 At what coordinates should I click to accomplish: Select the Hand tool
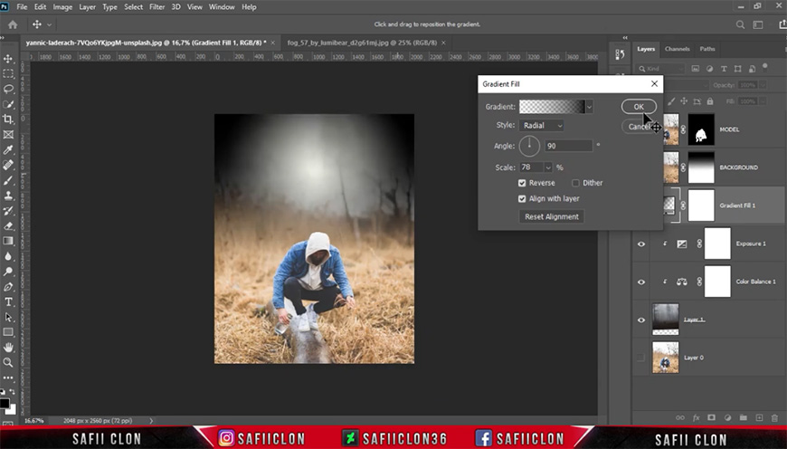tap(8, 348)
